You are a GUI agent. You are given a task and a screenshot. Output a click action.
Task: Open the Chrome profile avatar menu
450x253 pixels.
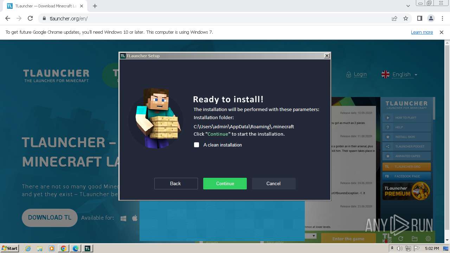[431, 18]
